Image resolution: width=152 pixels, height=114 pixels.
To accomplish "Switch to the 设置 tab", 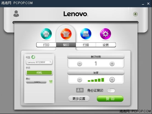I will pos(106,45).
